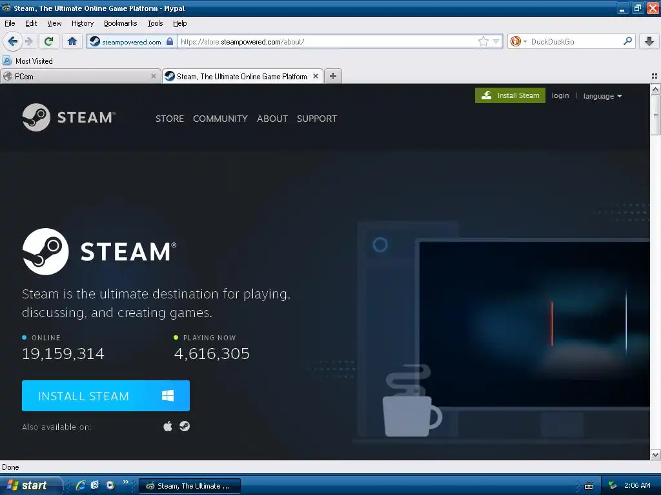Click the keyboard tray icon
Image resolution: width=661 pixels, height=495 pixels.
coord(589,486)
